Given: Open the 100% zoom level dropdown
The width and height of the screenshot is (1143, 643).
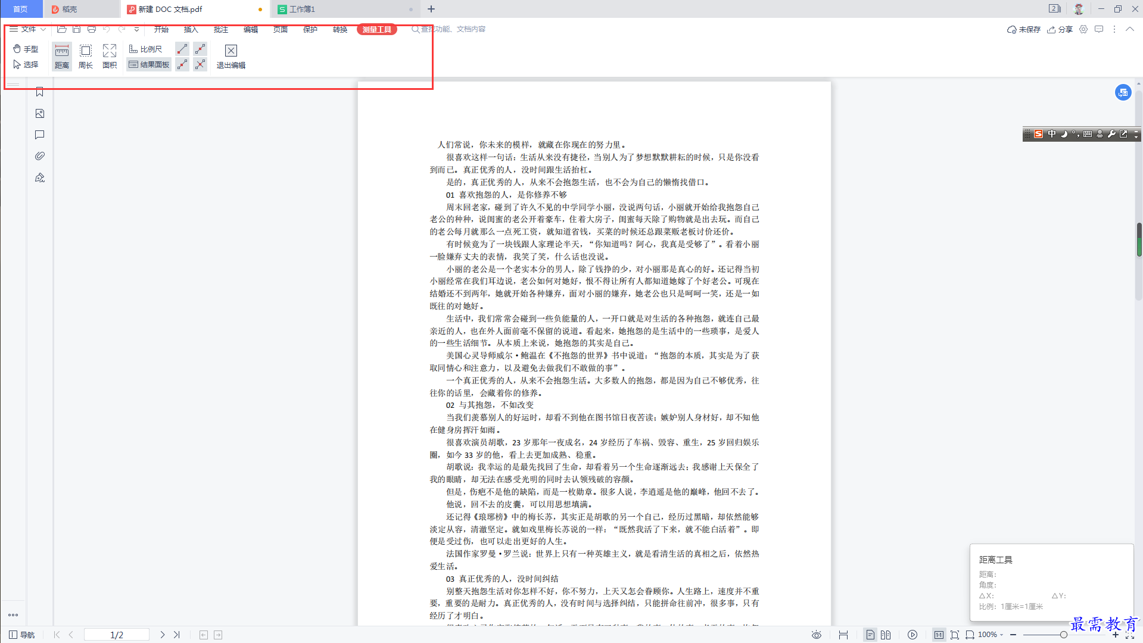Looking at the screenshot, I should 991,635.
